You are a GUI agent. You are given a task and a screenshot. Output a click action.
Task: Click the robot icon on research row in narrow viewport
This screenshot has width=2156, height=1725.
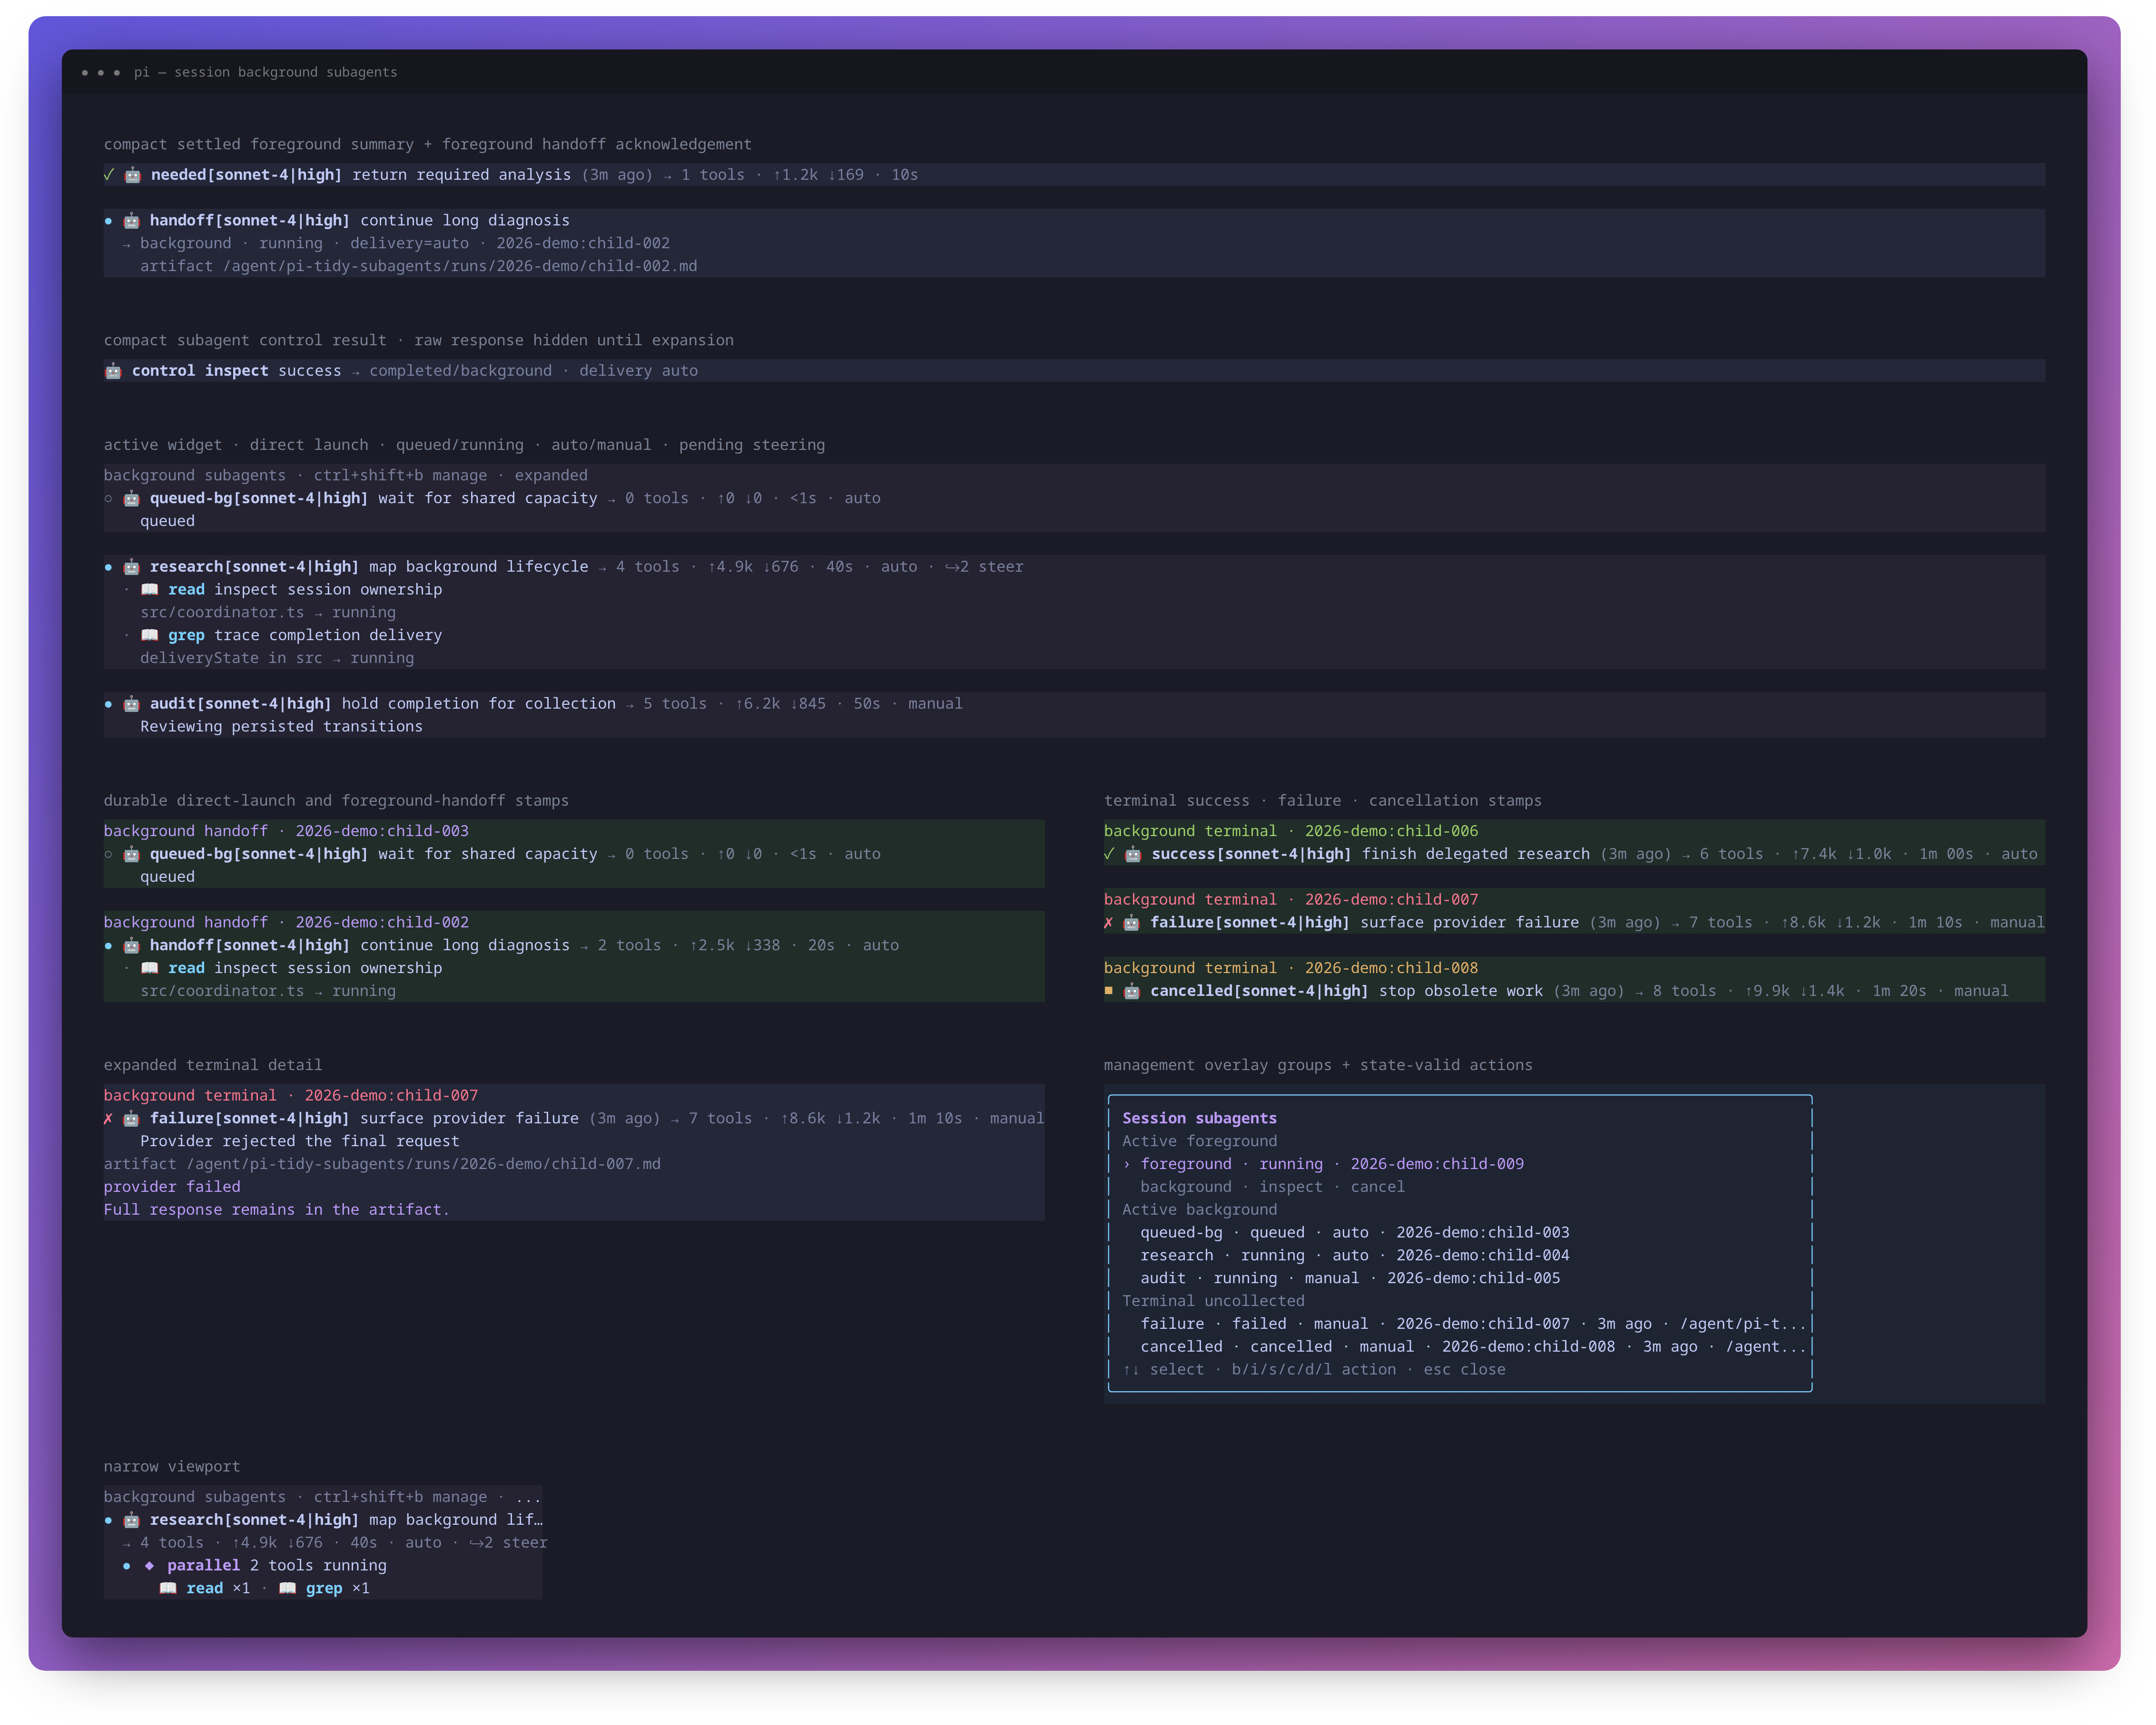click(131, 1520)
